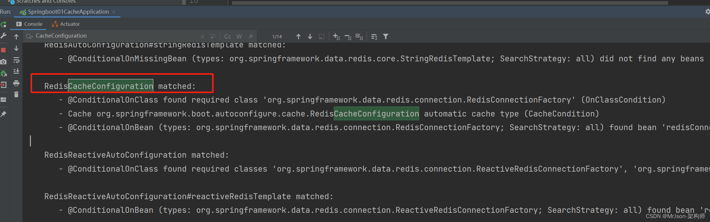Viewport: 710px width, 222px height.
Task: Open the search history magnifier dropdown
Action: (29, 36)
